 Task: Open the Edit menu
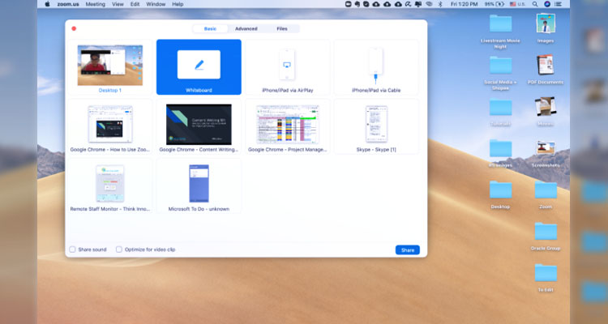pos(135,4)
